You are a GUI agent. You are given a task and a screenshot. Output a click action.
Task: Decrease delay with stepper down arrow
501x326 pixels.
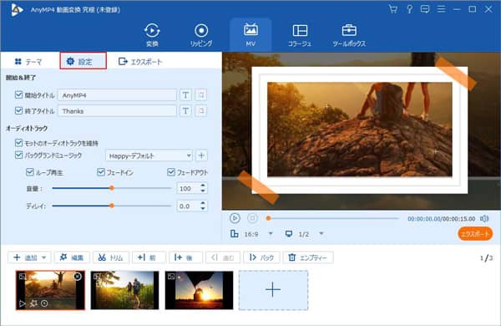203,209
